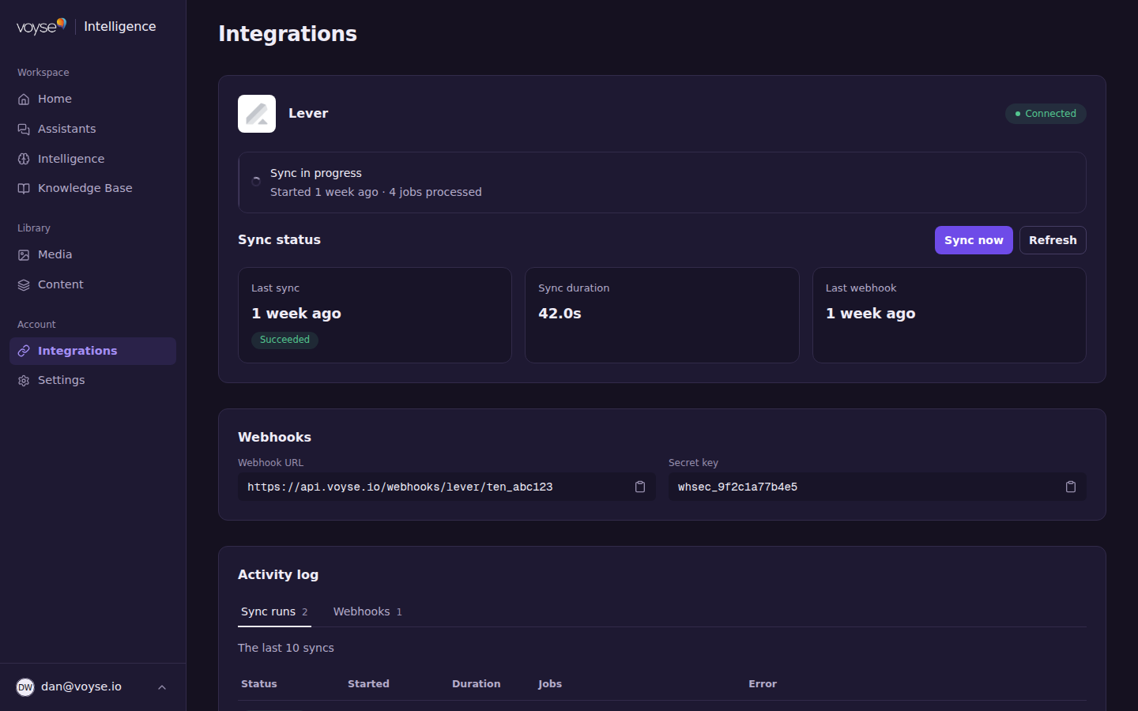
Task: Click the Settings gear icon
Action: click(24, 381)
